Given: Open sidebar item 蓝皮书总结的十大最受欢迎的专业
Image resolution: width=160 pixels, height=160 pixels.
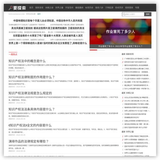Looking at the screenshot, I should pyautogui.click(x=136, y=146).
